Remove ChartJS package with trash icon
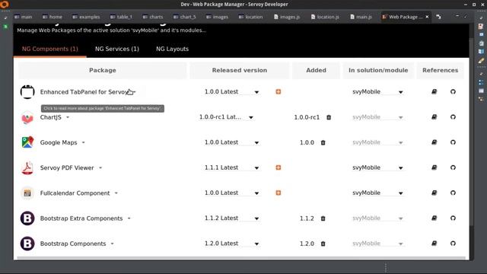 tap(329, 117)
